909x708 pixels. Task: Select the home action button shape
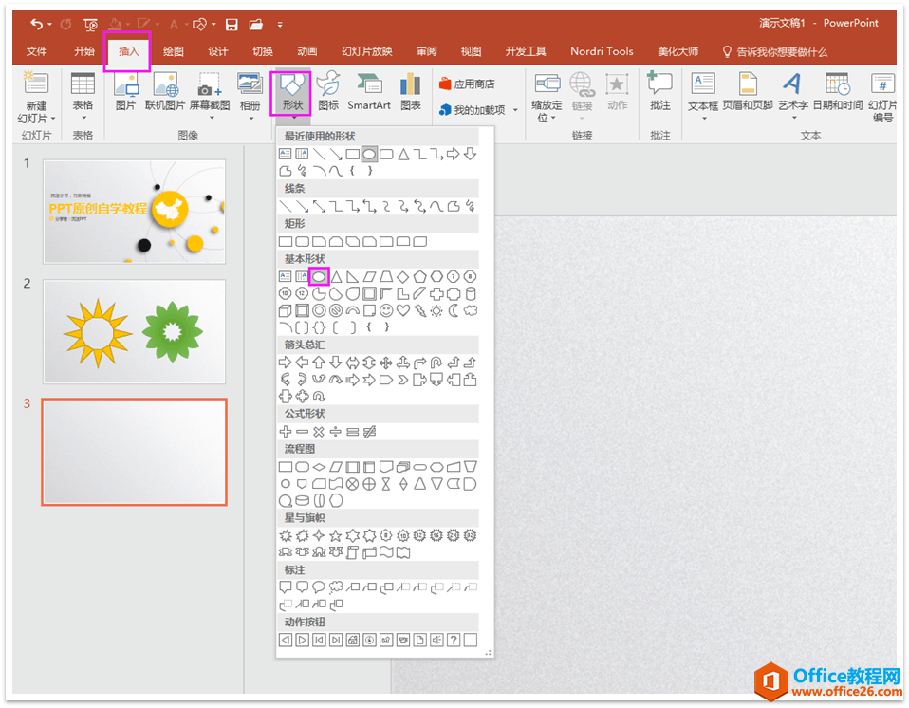pos(352,641)
